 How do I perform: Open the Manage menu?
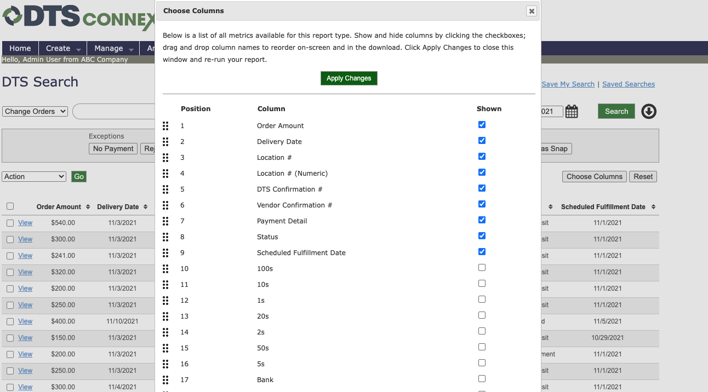point(113,48)
